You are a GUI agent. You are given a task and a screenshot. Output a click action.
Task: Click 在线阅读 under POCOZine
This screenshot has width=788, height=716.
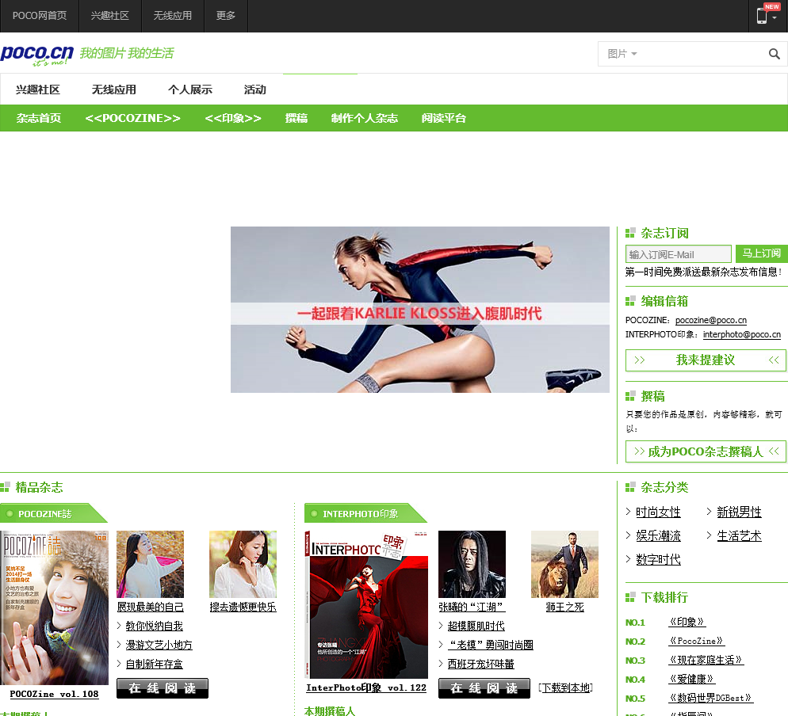[x=163, y=687]
